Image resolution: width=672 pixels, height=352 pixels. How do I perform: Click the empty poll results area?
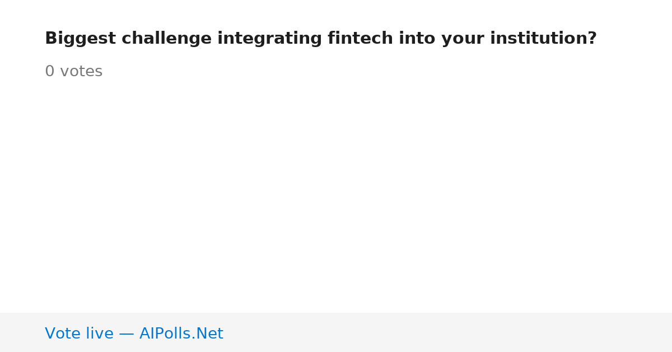(336, 196)
